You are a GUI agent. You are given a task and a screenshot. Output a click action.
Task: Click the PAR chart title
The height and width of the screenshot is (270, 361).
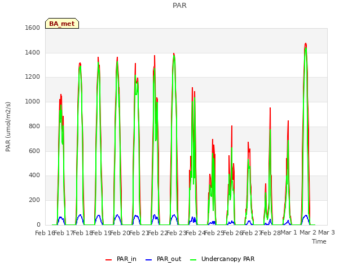[179, 6]
